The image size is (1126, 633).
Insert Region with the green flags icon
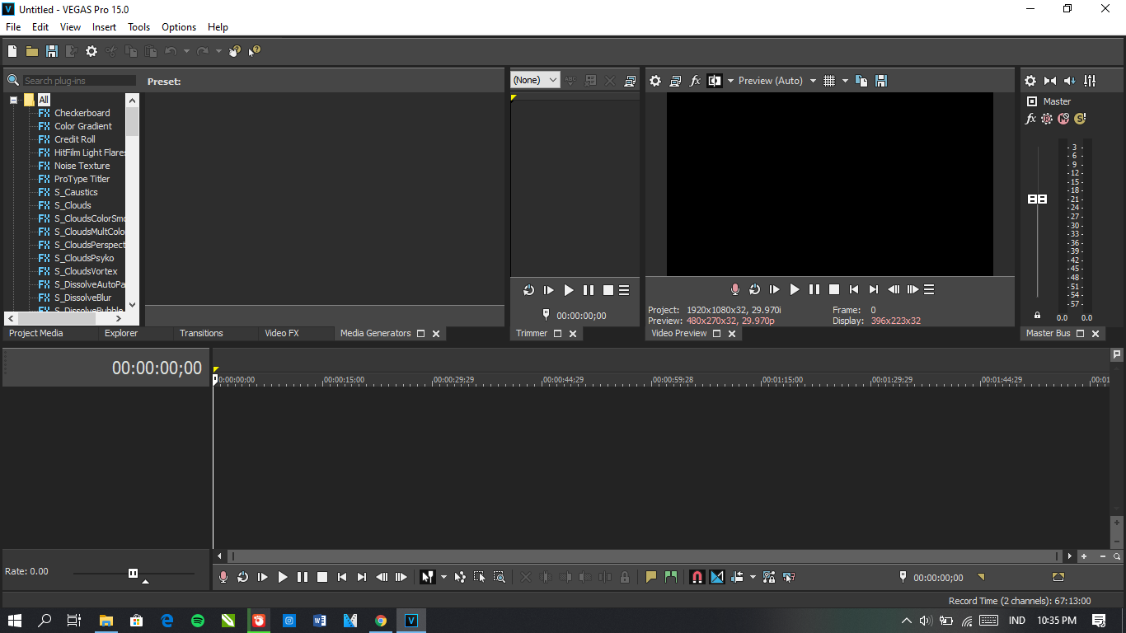tap(671, 577)
